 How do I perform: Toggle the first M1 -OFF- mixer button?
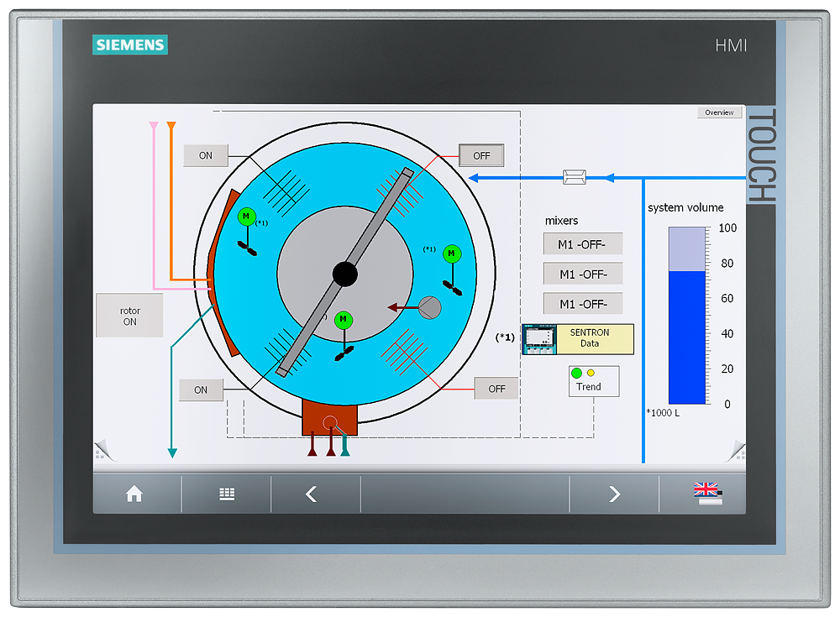582,243
